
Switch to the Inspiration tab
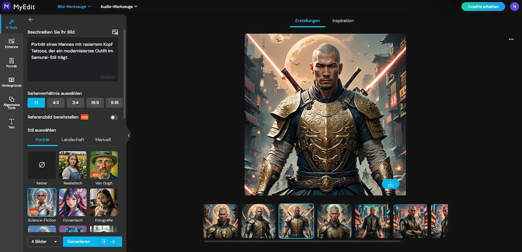coord(343,21)
